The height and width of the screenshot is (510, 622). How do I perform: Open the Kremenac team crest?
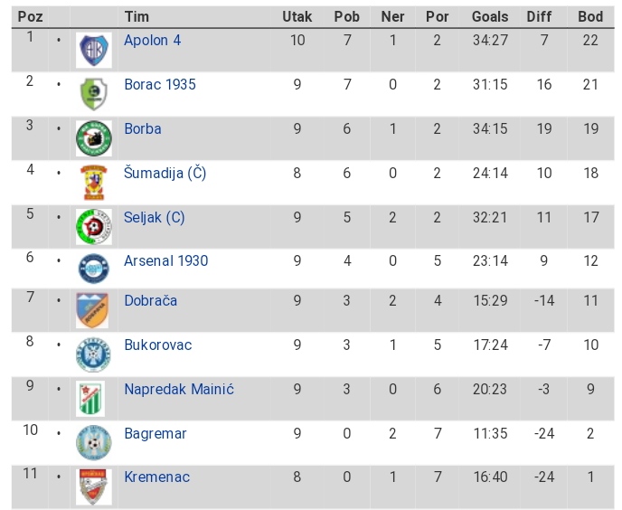click(x=94, y=487)
